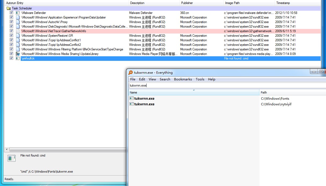Click the large file icon in details pane
This screenshot has height=186, width=326.
point(12,158)
